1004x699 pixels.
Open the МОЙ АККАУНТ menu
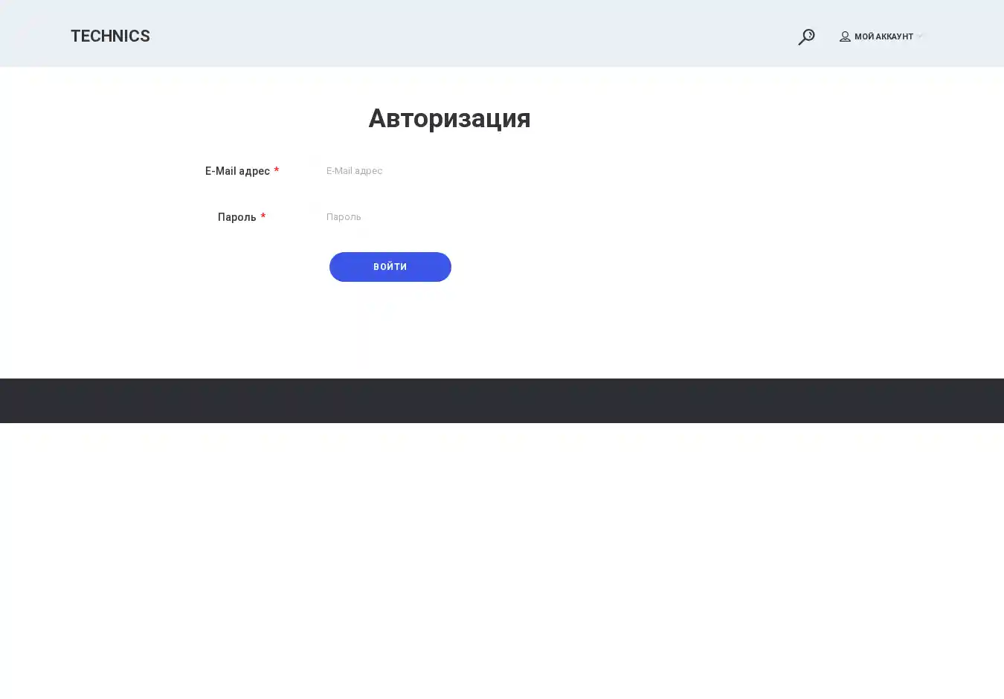click(883, 36)
